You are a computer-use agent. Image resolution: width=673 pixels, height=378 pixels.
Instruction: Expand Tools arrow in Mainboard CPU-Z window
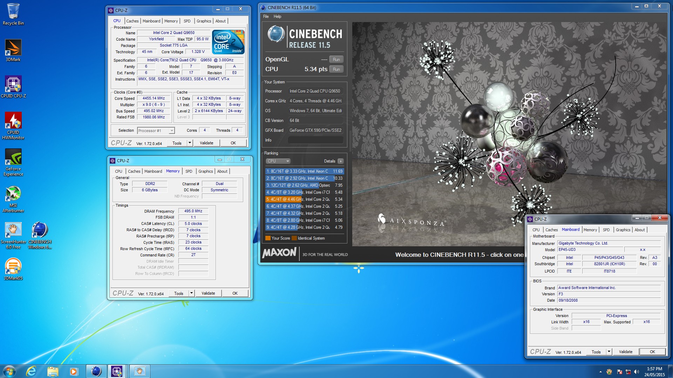click(609, 352)
